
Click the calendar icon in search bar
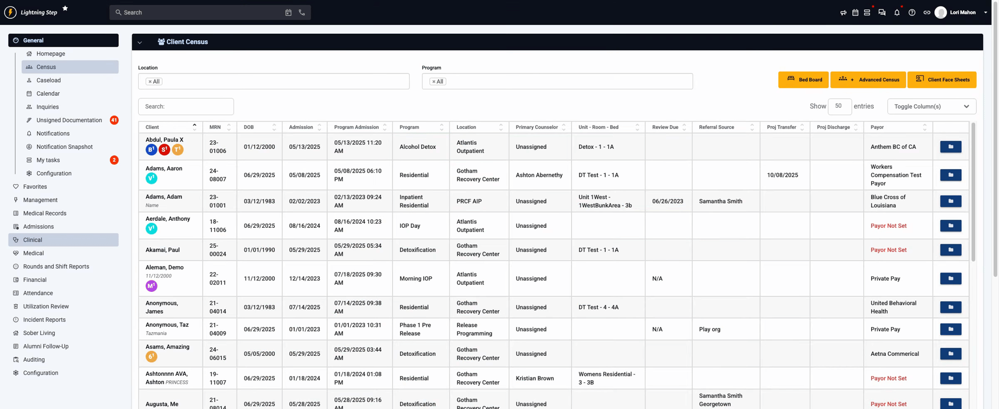click(x=288, y=12)
